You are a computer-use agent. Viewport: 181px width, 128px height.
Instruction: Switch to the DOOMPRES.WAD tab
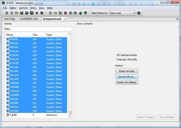(29, 19)
